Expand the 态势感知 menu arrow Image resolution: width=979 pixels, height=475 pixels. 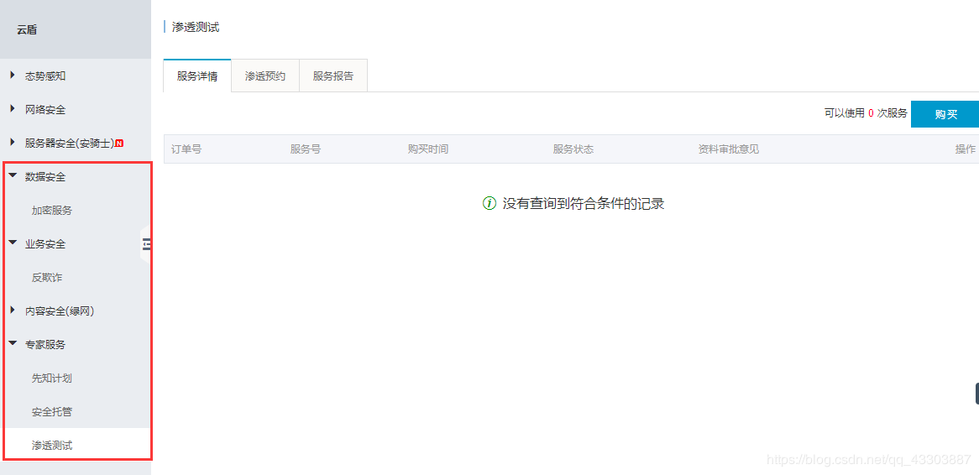(13, 76)
